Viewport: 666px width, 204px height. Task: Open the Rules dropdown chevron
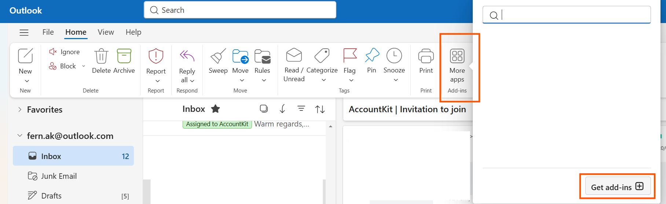[264, 80]
